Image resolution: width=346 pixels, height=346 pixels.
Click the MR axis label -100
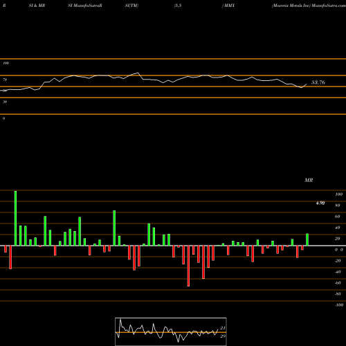tap(339, 305)
